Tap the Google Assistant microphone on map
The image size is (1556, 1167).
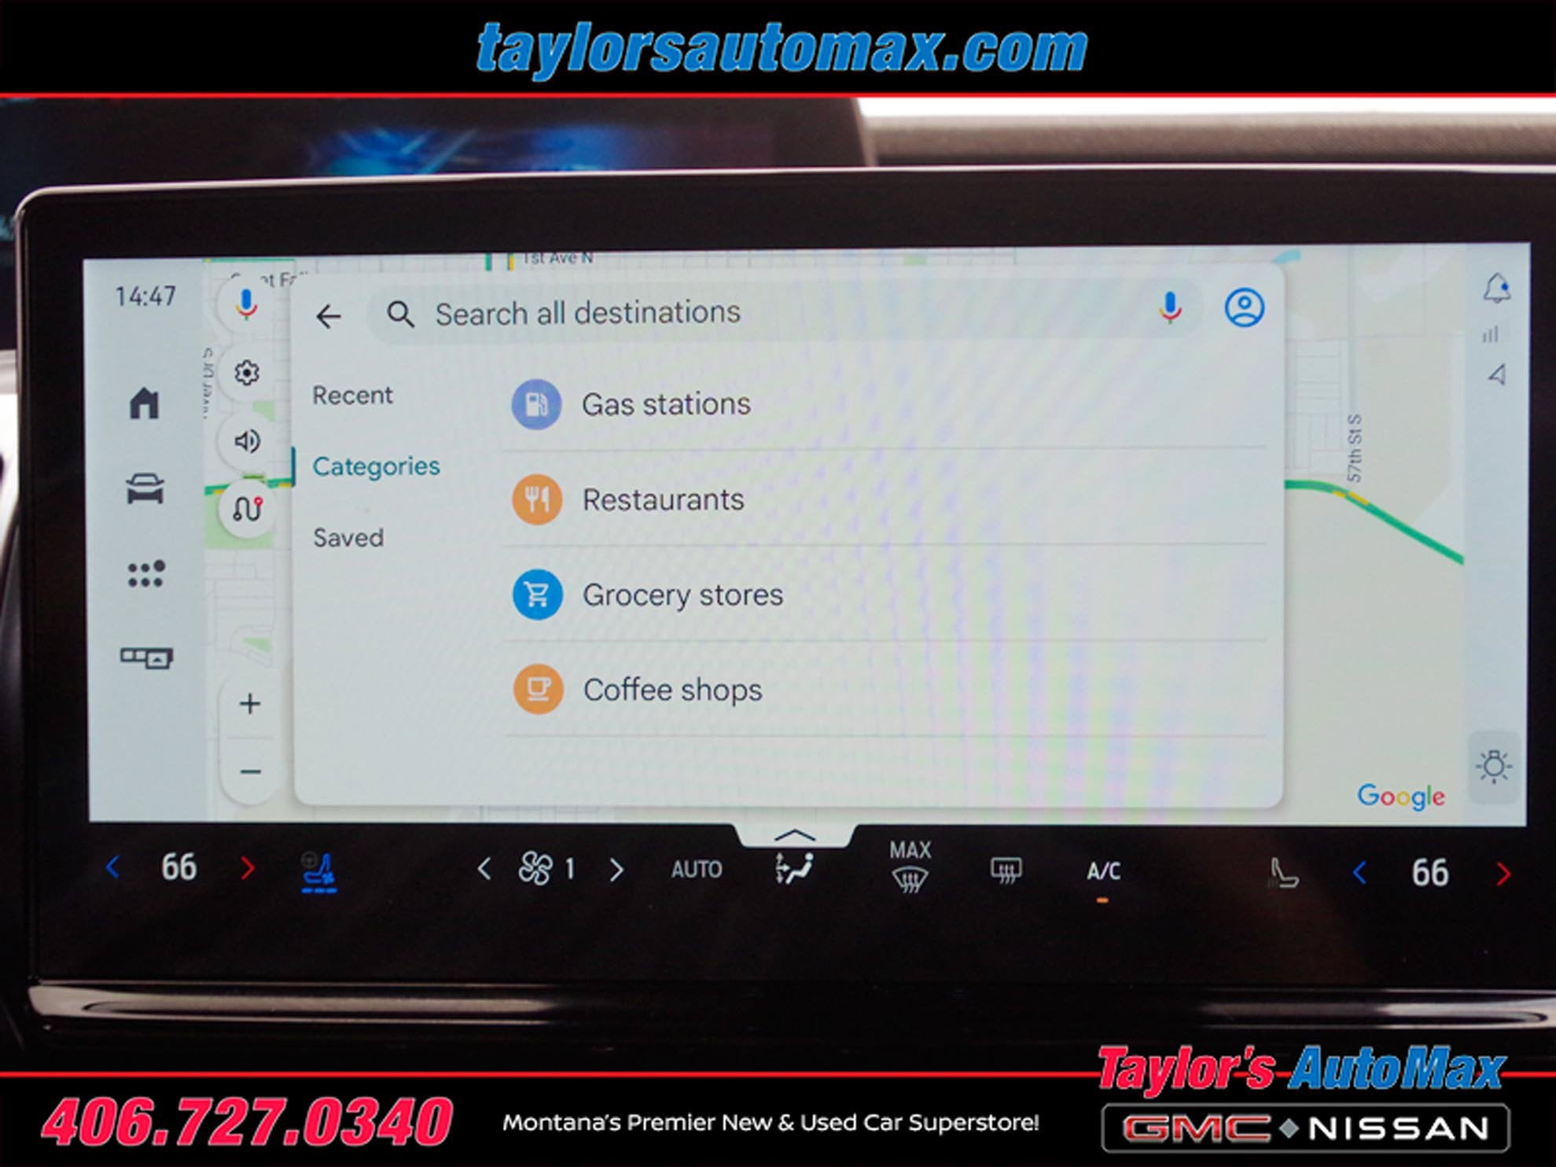(x=246, y=304)
